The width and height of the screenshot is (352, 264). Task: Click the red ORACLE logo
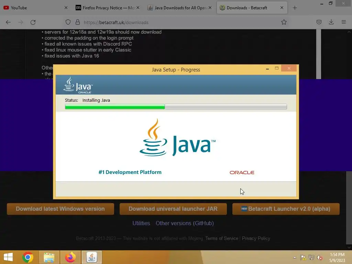[242, 173]
